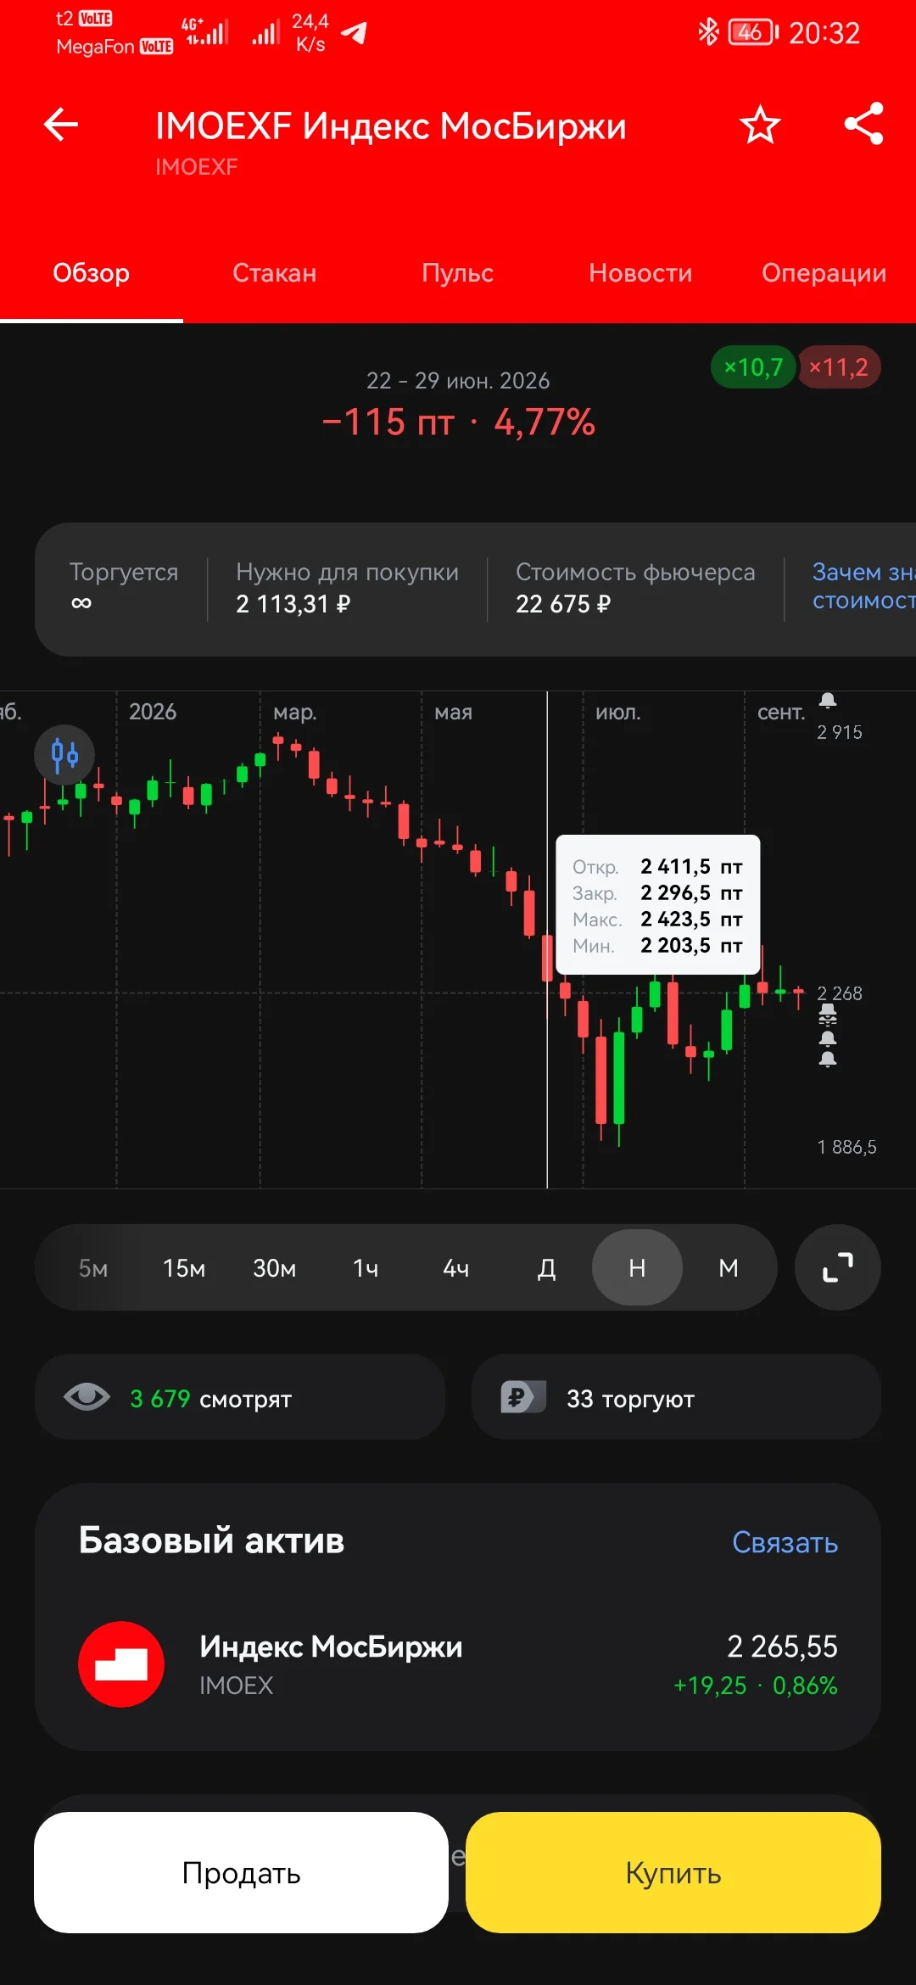This screenshot has width=916, height=1985.
Task: Select the М monthly timeframe
Action: 729,1268
